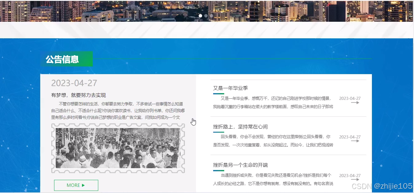This screenshot has height=193, width=414.
Task: Click the play triangle inside the MORE button
Action: tap(84, 185)
